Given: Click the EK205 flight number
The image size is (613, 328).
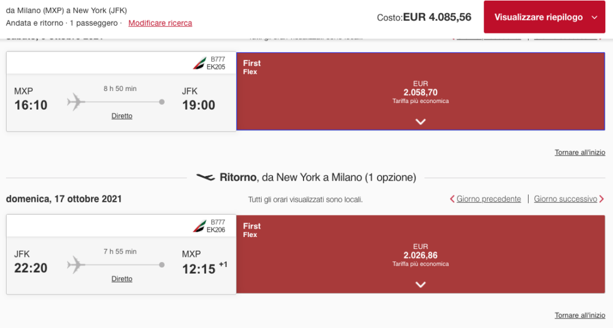Looking at the screenshot, I should 216,67.
